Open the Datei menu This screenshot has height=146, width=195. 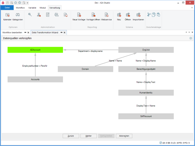[x=7, y=8]
